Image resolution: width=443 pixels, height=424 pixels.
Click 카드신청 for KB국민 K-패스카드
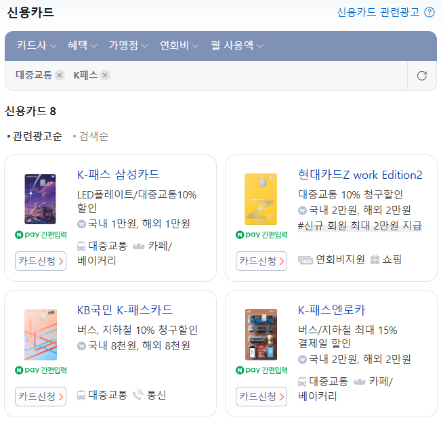pyautogui.click(x=41, y=397)
